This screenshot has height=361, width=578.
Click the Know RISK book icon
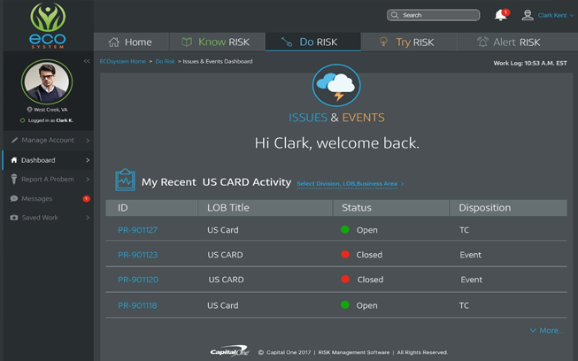tap(187, 42)
